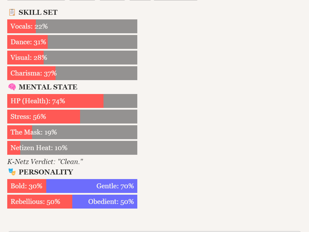
Task: Click the gray unfilled part of HP bar
Action: click(120, 101)
